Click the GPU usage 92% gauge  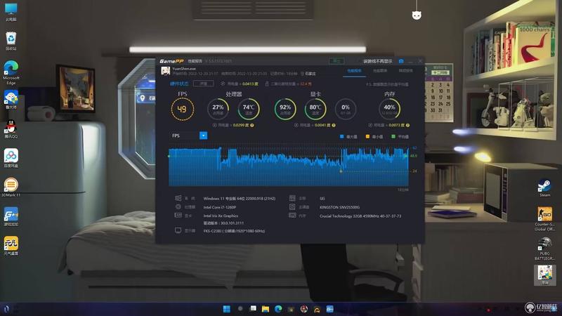(x=285, y=109)
